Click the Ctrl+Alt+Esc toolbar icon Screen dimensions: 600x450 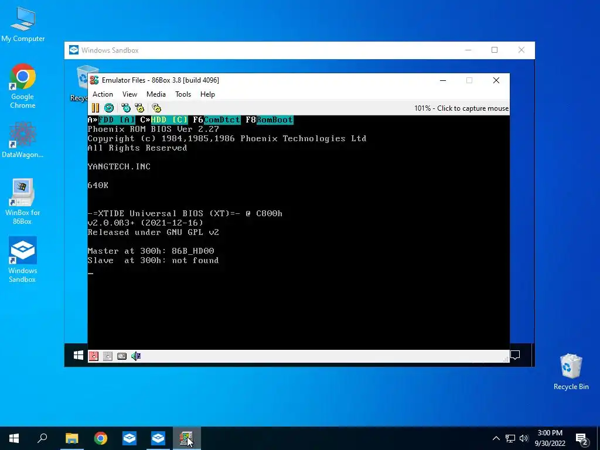coord(139,108)
